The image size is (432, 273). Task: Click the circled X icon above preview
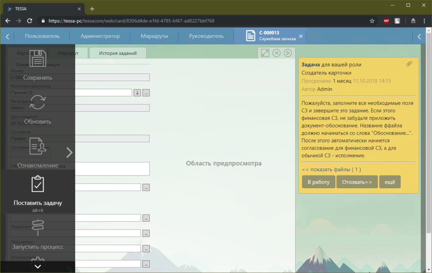pyautogui.click(x=276, y=53)
